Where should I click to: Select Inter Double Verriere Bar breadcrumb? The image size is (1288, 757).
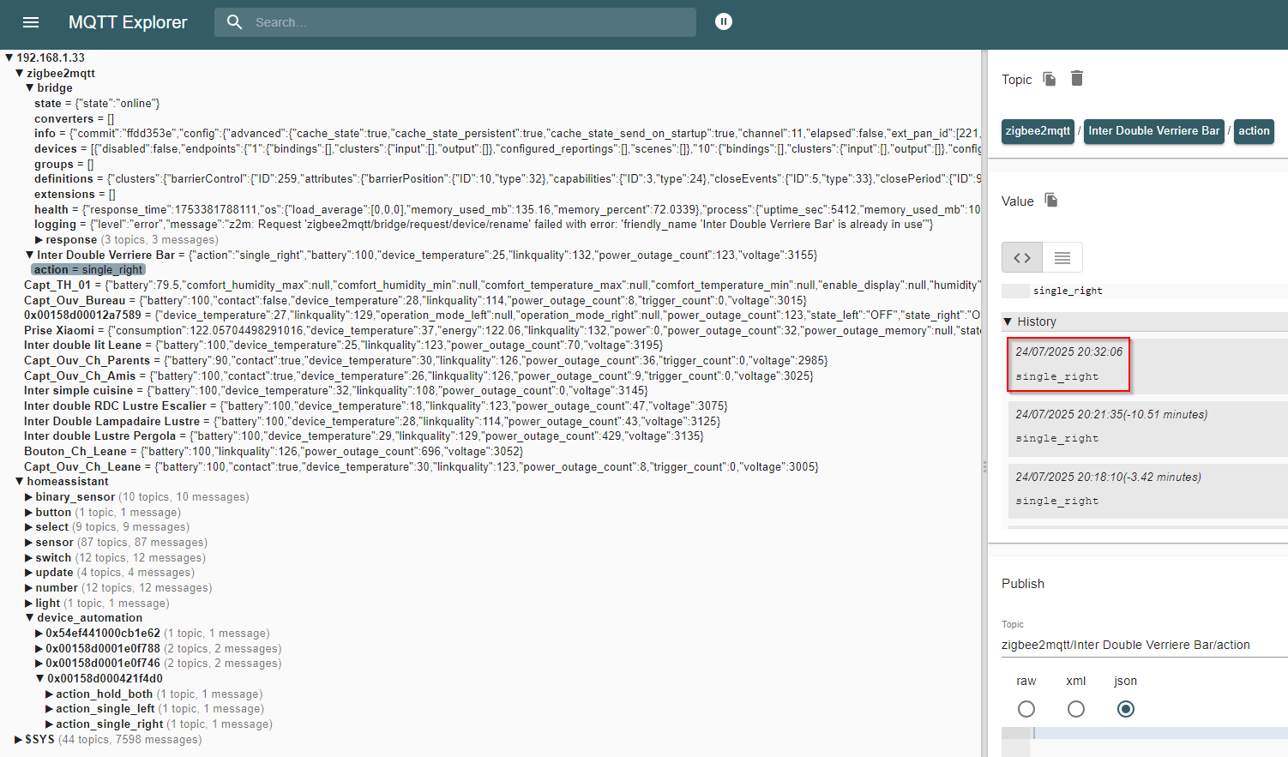point(1153,131)
